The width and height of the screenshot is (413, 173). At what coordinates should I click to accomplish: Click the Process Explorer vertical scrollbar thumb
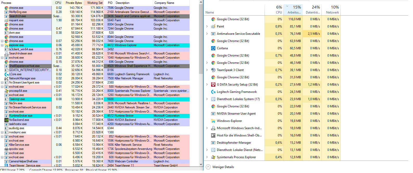point(201,39)
